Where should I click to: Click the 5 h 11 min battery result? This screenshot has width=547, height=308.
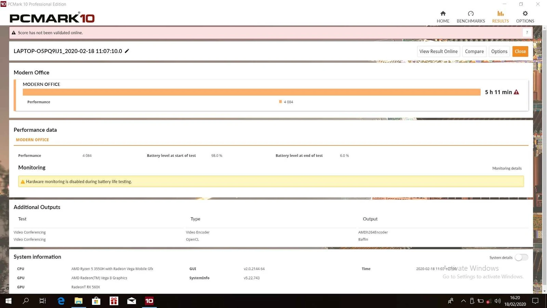[498, 92]
